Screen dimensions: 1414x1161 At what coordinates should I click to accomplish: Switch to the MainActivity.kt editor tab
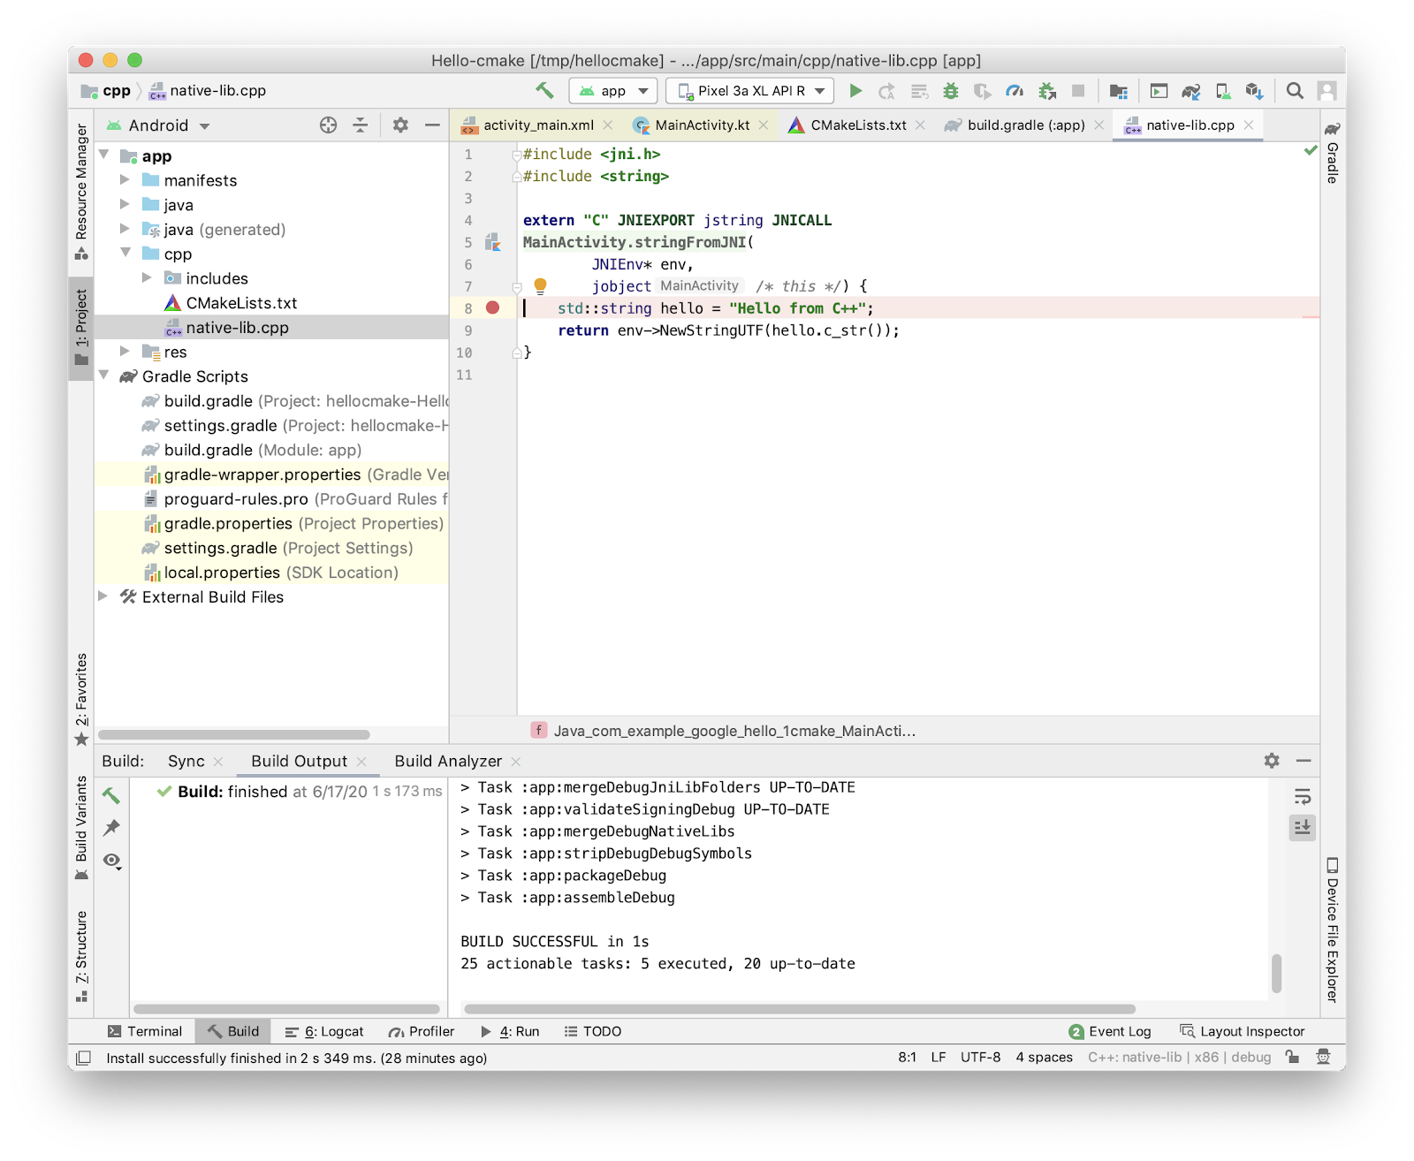702,125
